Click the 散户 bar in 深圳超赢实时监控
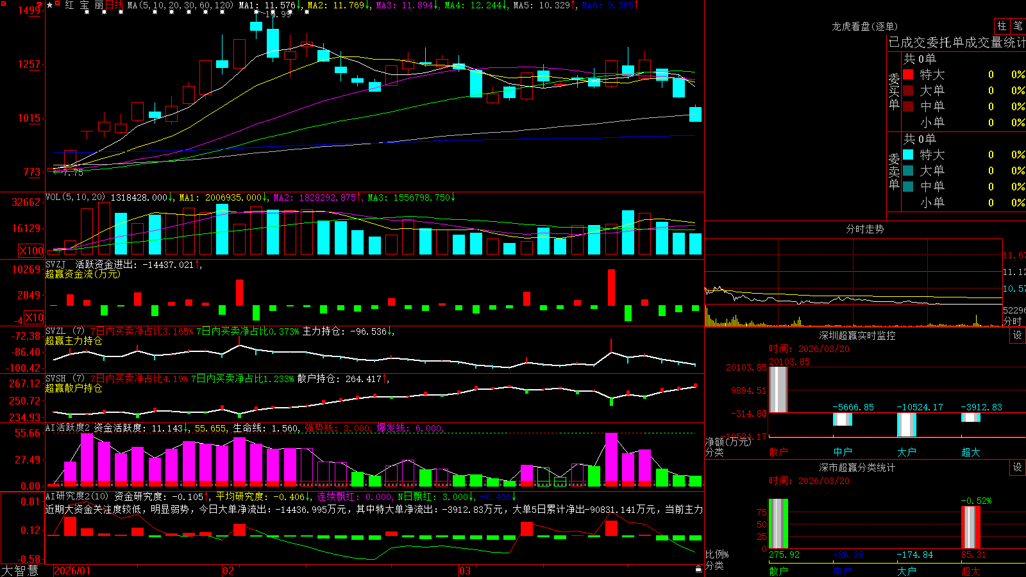1026x577 pixels. pos(778,390)
